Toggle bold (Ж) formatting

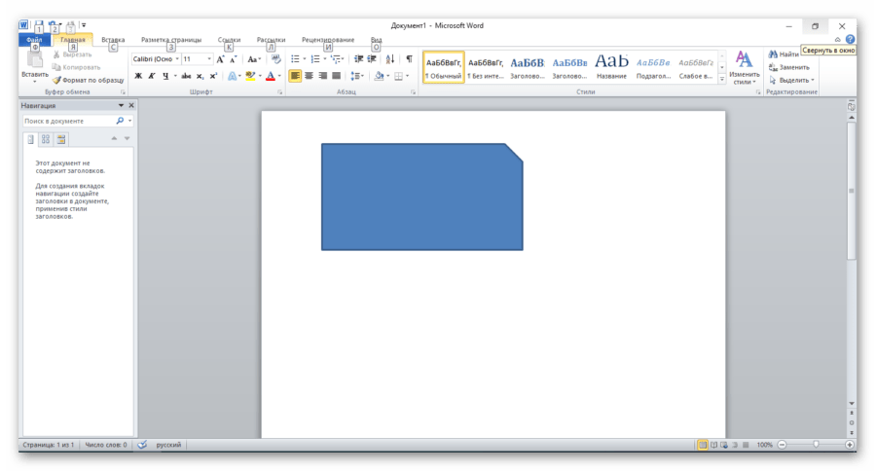pyautogui.click(x=138, y=76)
